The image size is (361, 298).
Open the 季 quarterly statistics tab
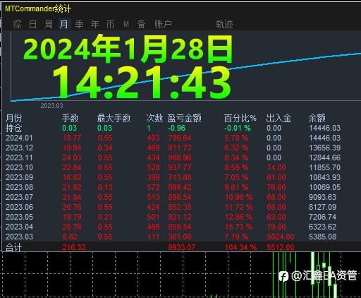tap(80, 24)
